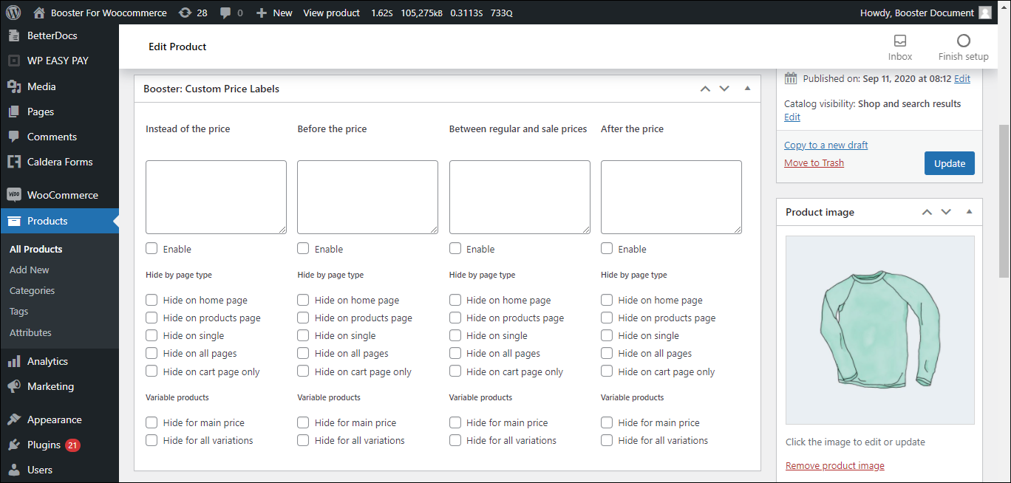Click the home icon for Booster For Woocommerce
This screenshot has width=1011, height=483.
[x=39, y=13]
